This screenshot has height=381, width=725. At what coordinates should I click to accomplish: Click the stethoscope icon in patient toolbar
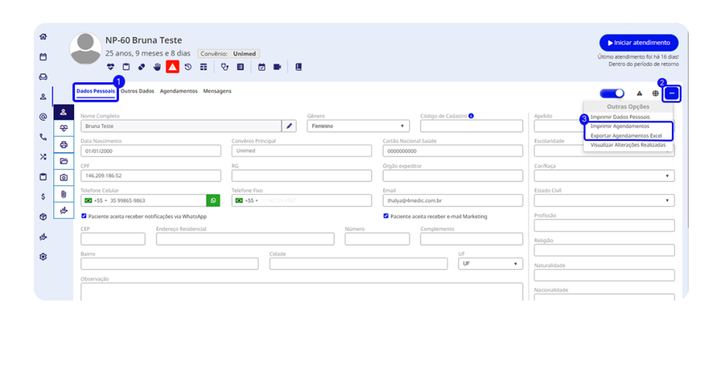(225, 67)
